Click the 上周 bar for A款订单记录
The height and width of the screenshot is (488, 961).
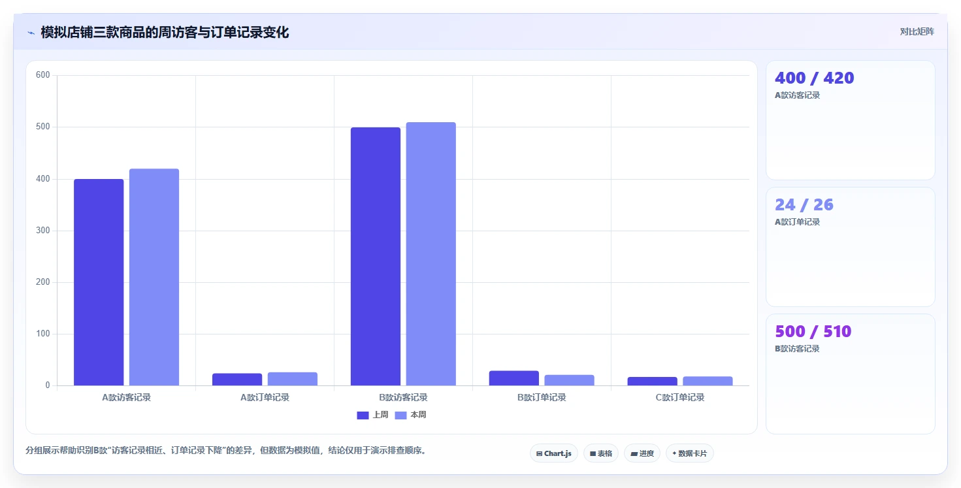click(237, 380)
